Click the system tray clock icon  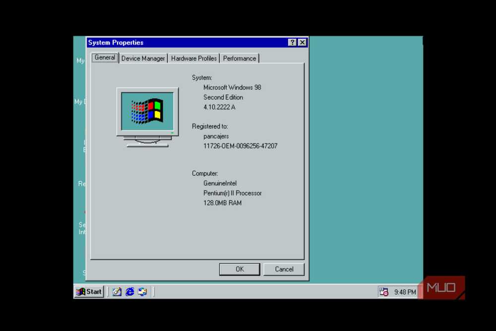(383, 292)
